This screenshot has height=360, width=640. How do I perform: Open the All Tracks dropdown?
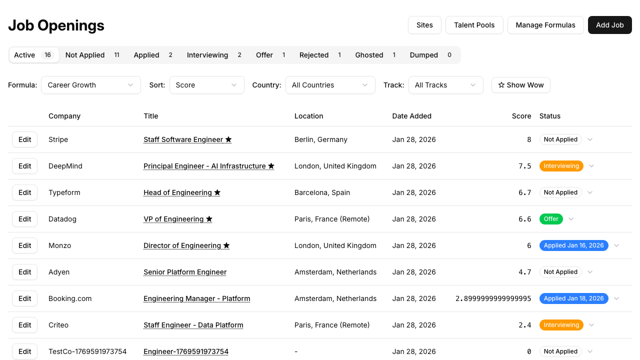coord(445,85)
